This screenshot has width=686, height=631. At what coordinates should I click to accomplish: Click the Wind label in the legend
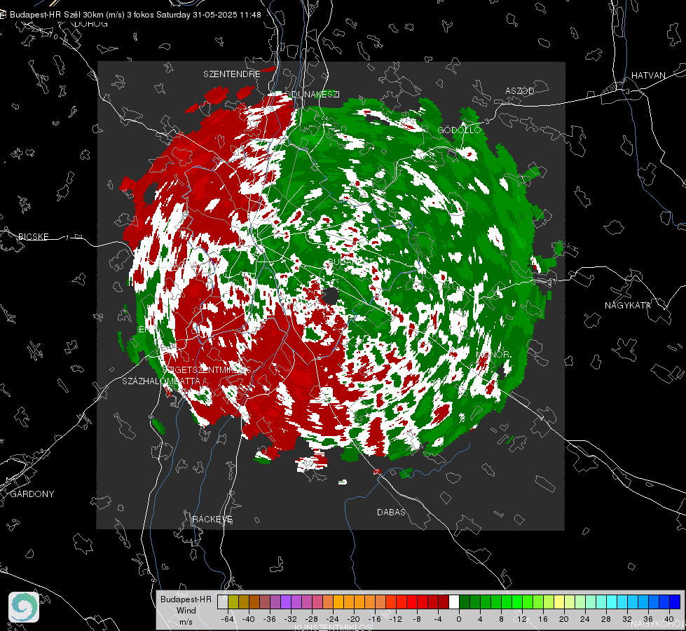coord(186,611)
